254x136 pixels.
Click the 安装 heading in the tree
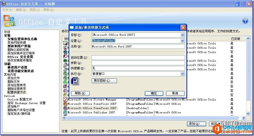coord(7,36)
